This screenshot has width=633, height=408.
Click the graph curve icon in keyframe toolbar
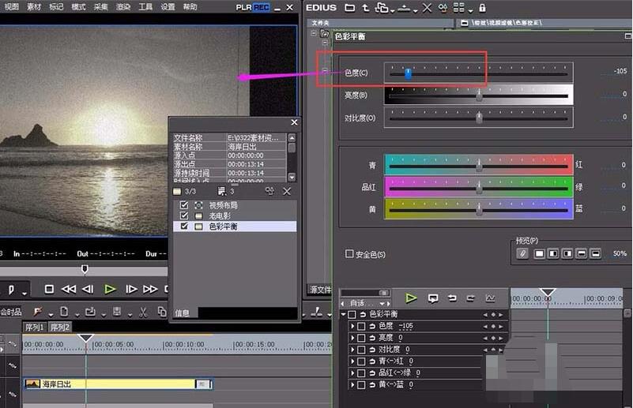[x=491, y=298]
